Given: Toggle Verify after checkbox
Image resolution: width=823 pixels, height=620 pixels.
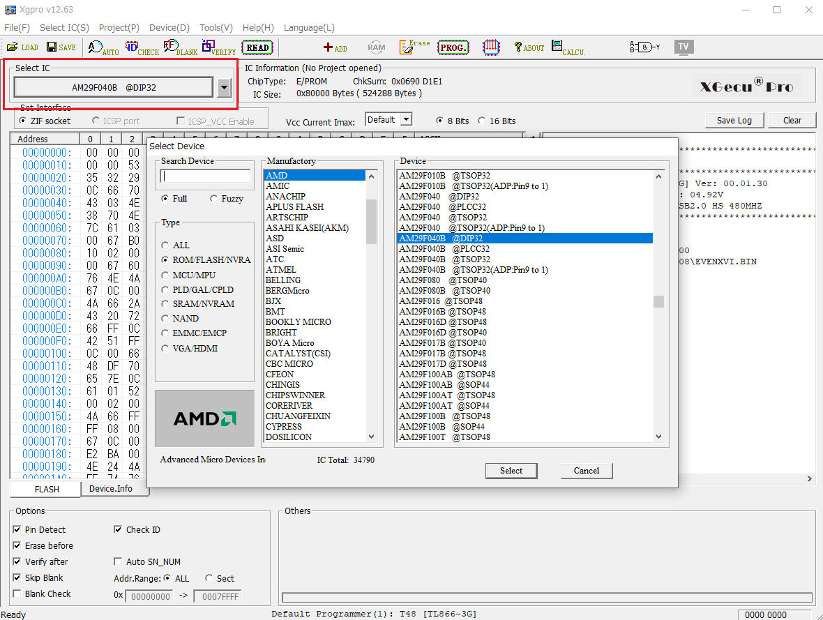Looking at the screenshot, I should 17,561.
